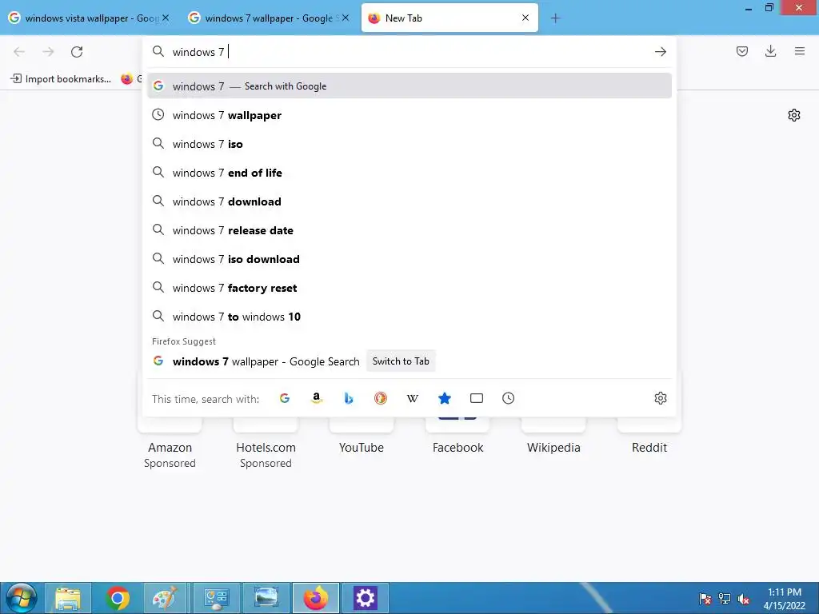The height and width of the screenshot is (614, 819).
Task: Select the New Tab tab
Action: (x=449, y=18)
